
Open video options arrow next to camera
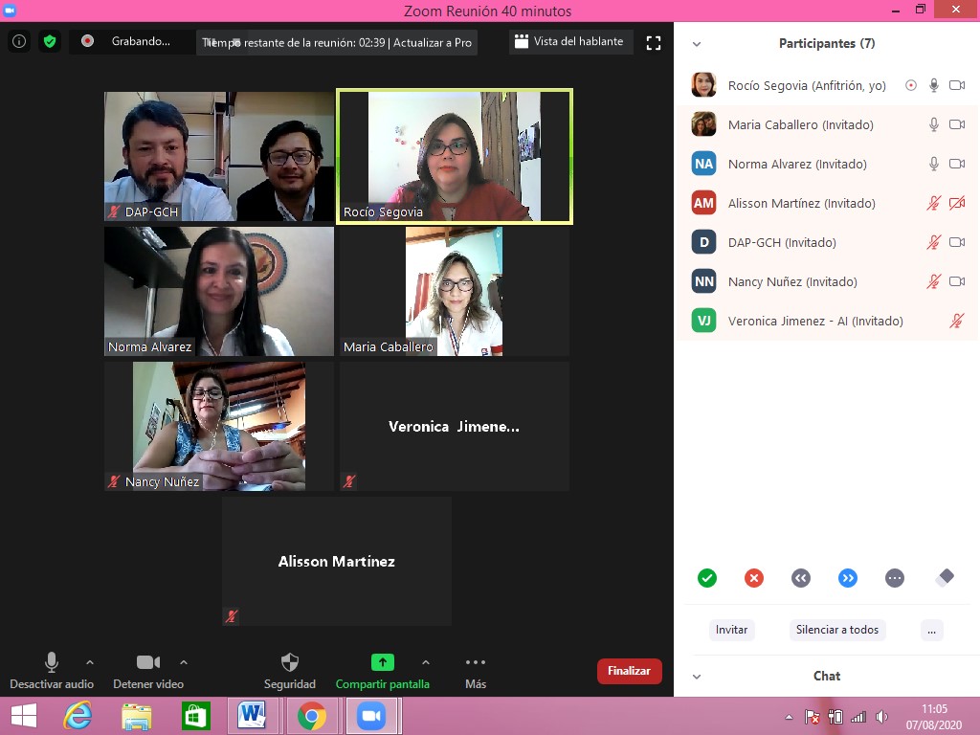tap(184, 662)
